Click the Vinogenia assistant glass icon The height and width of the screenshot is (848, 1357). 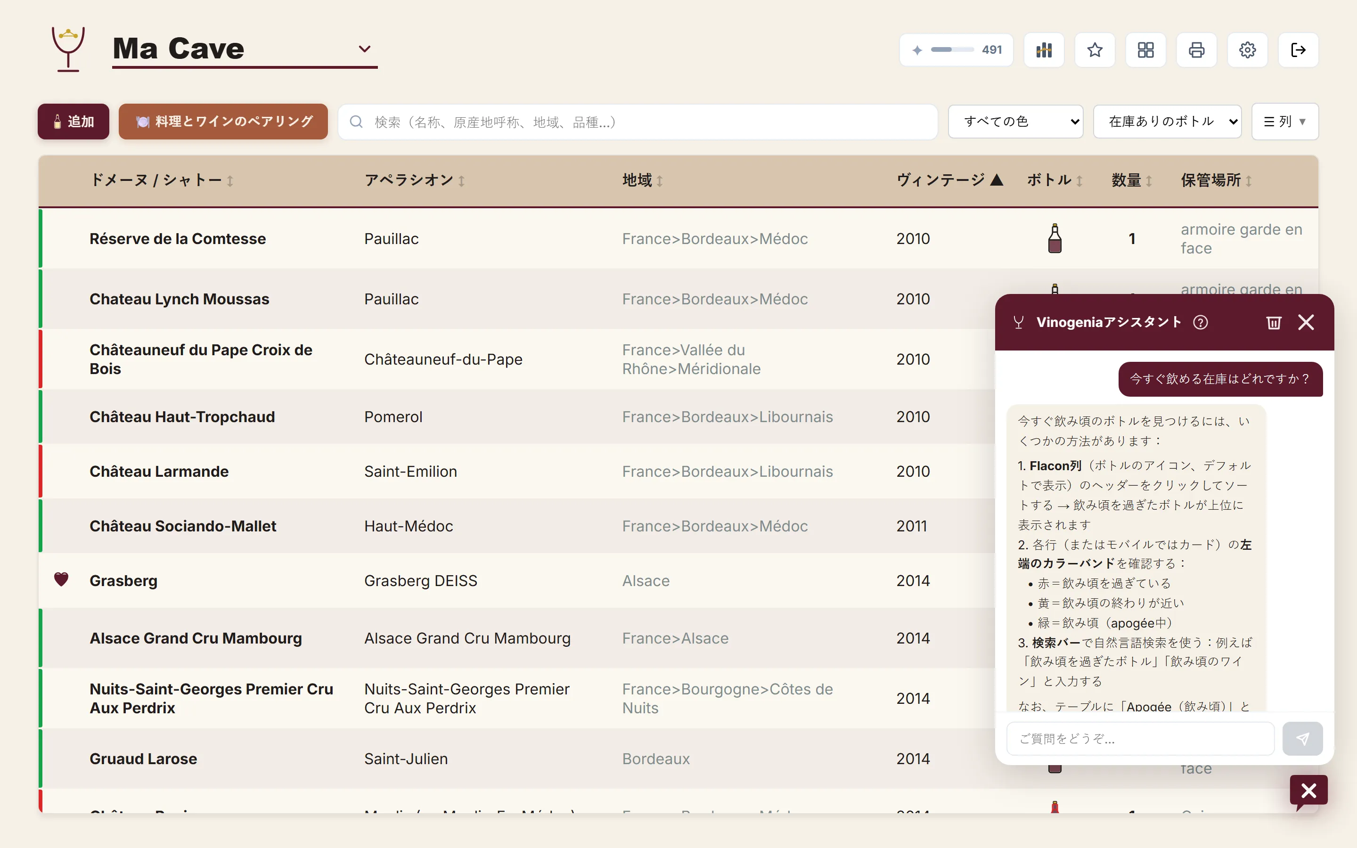point(1019,323)
